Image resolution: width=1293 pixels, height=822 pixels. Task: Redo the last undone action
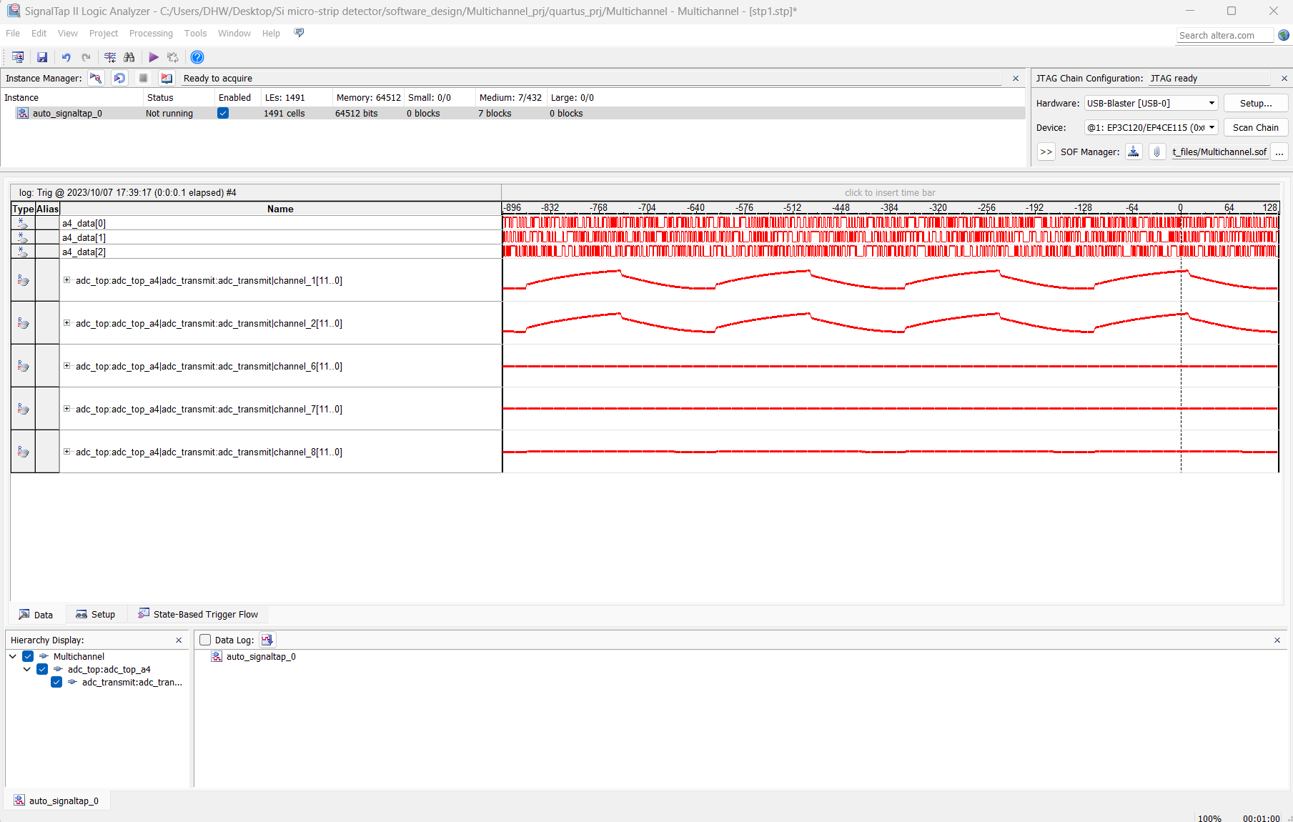[86, 57]
